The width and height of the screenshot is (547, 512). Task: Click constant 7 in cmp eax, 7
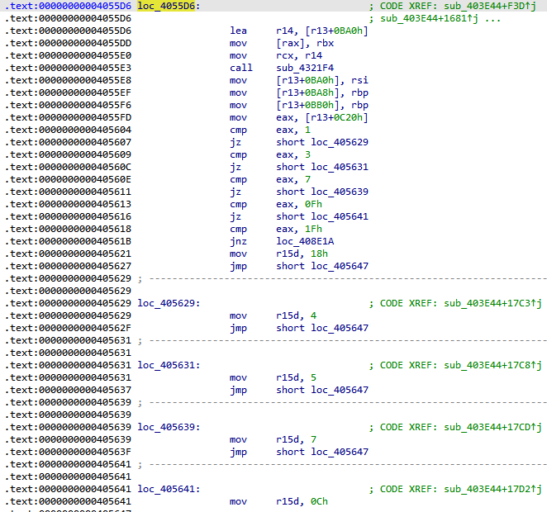click(x=307, y=179)
